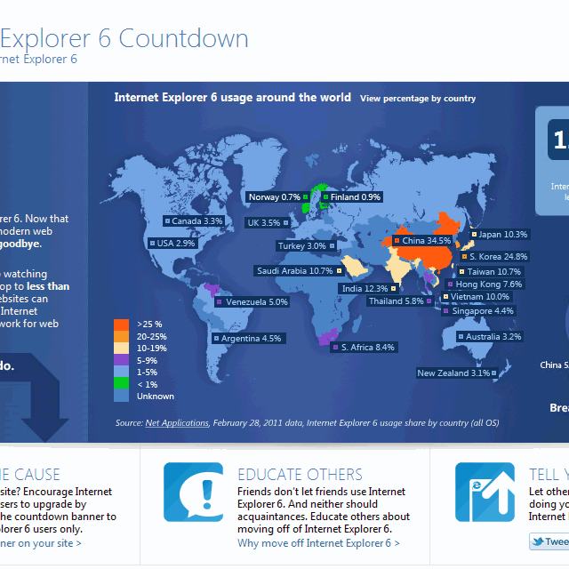Click the Taiwan 10.7% map label
Image resolution: width=569 pixels, height=569 pixels.
pos(490,271)
